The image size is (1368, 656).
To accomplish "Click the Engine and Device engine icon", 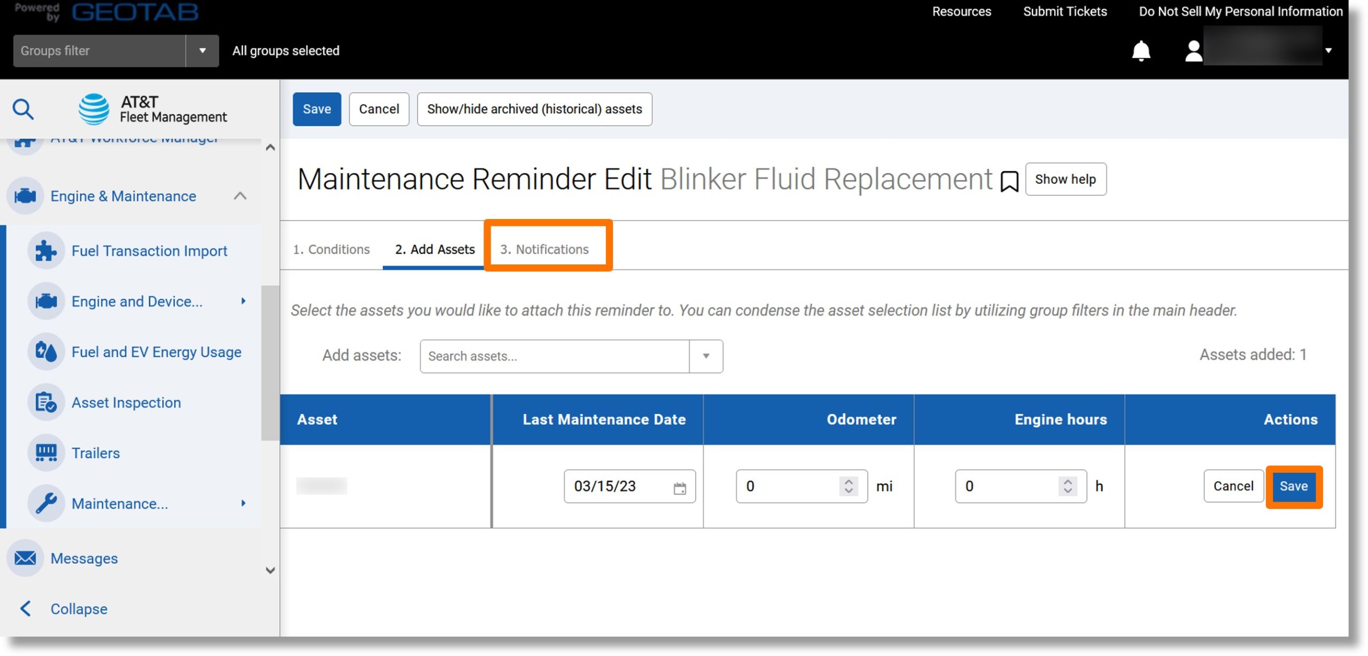I will coord(46,301).
